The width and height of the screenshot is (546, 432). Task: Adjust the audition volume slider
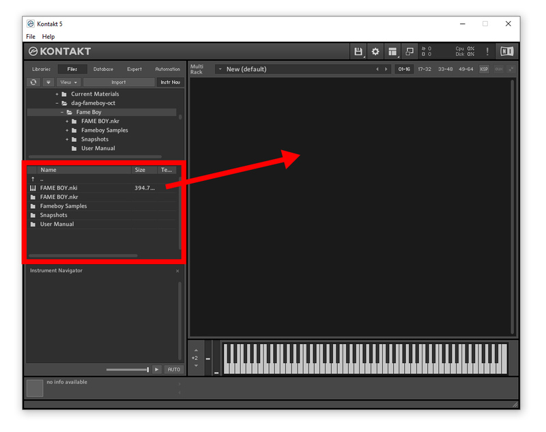(x=128, y=369)
